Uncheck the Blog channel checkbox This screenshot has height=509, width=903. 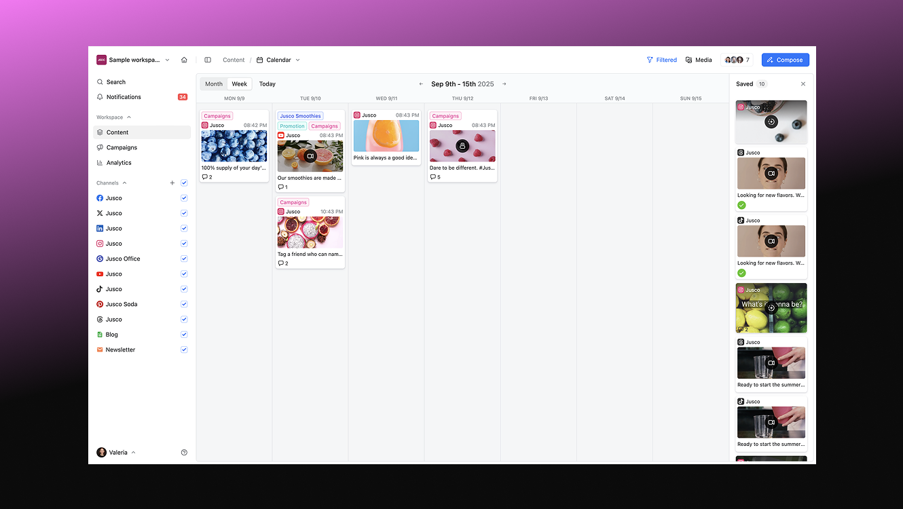[x=184, y=335]
